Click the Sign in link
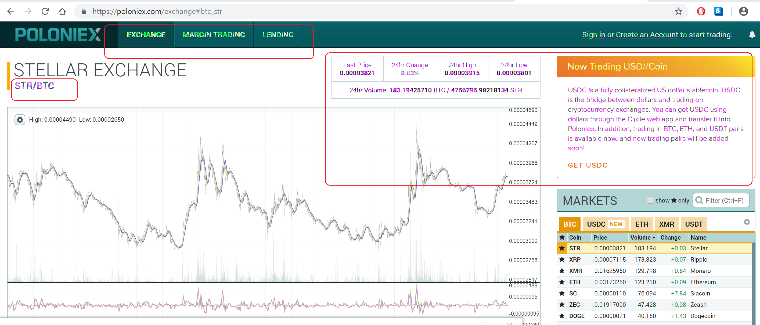This screenshot has width=760, height=325. point(593,35)
